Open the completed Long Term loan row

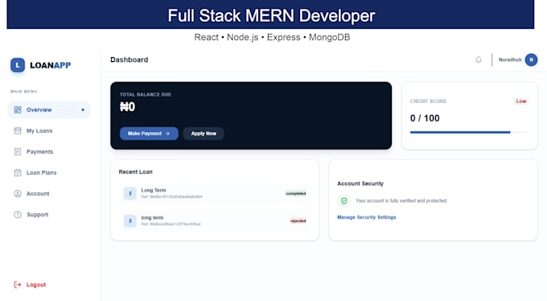pos(215,193)
